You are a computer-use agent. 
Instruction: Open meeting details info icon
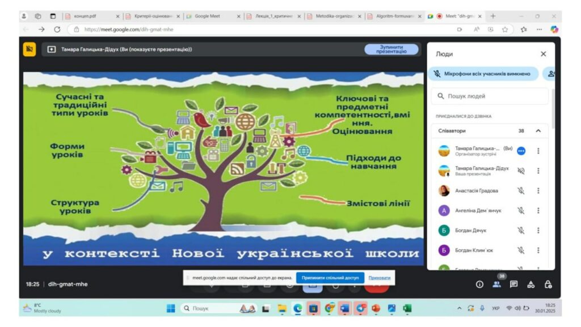479,284
